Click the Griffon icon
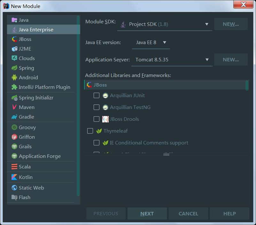Screen dimensions: 256x225 tap(14, 137)
